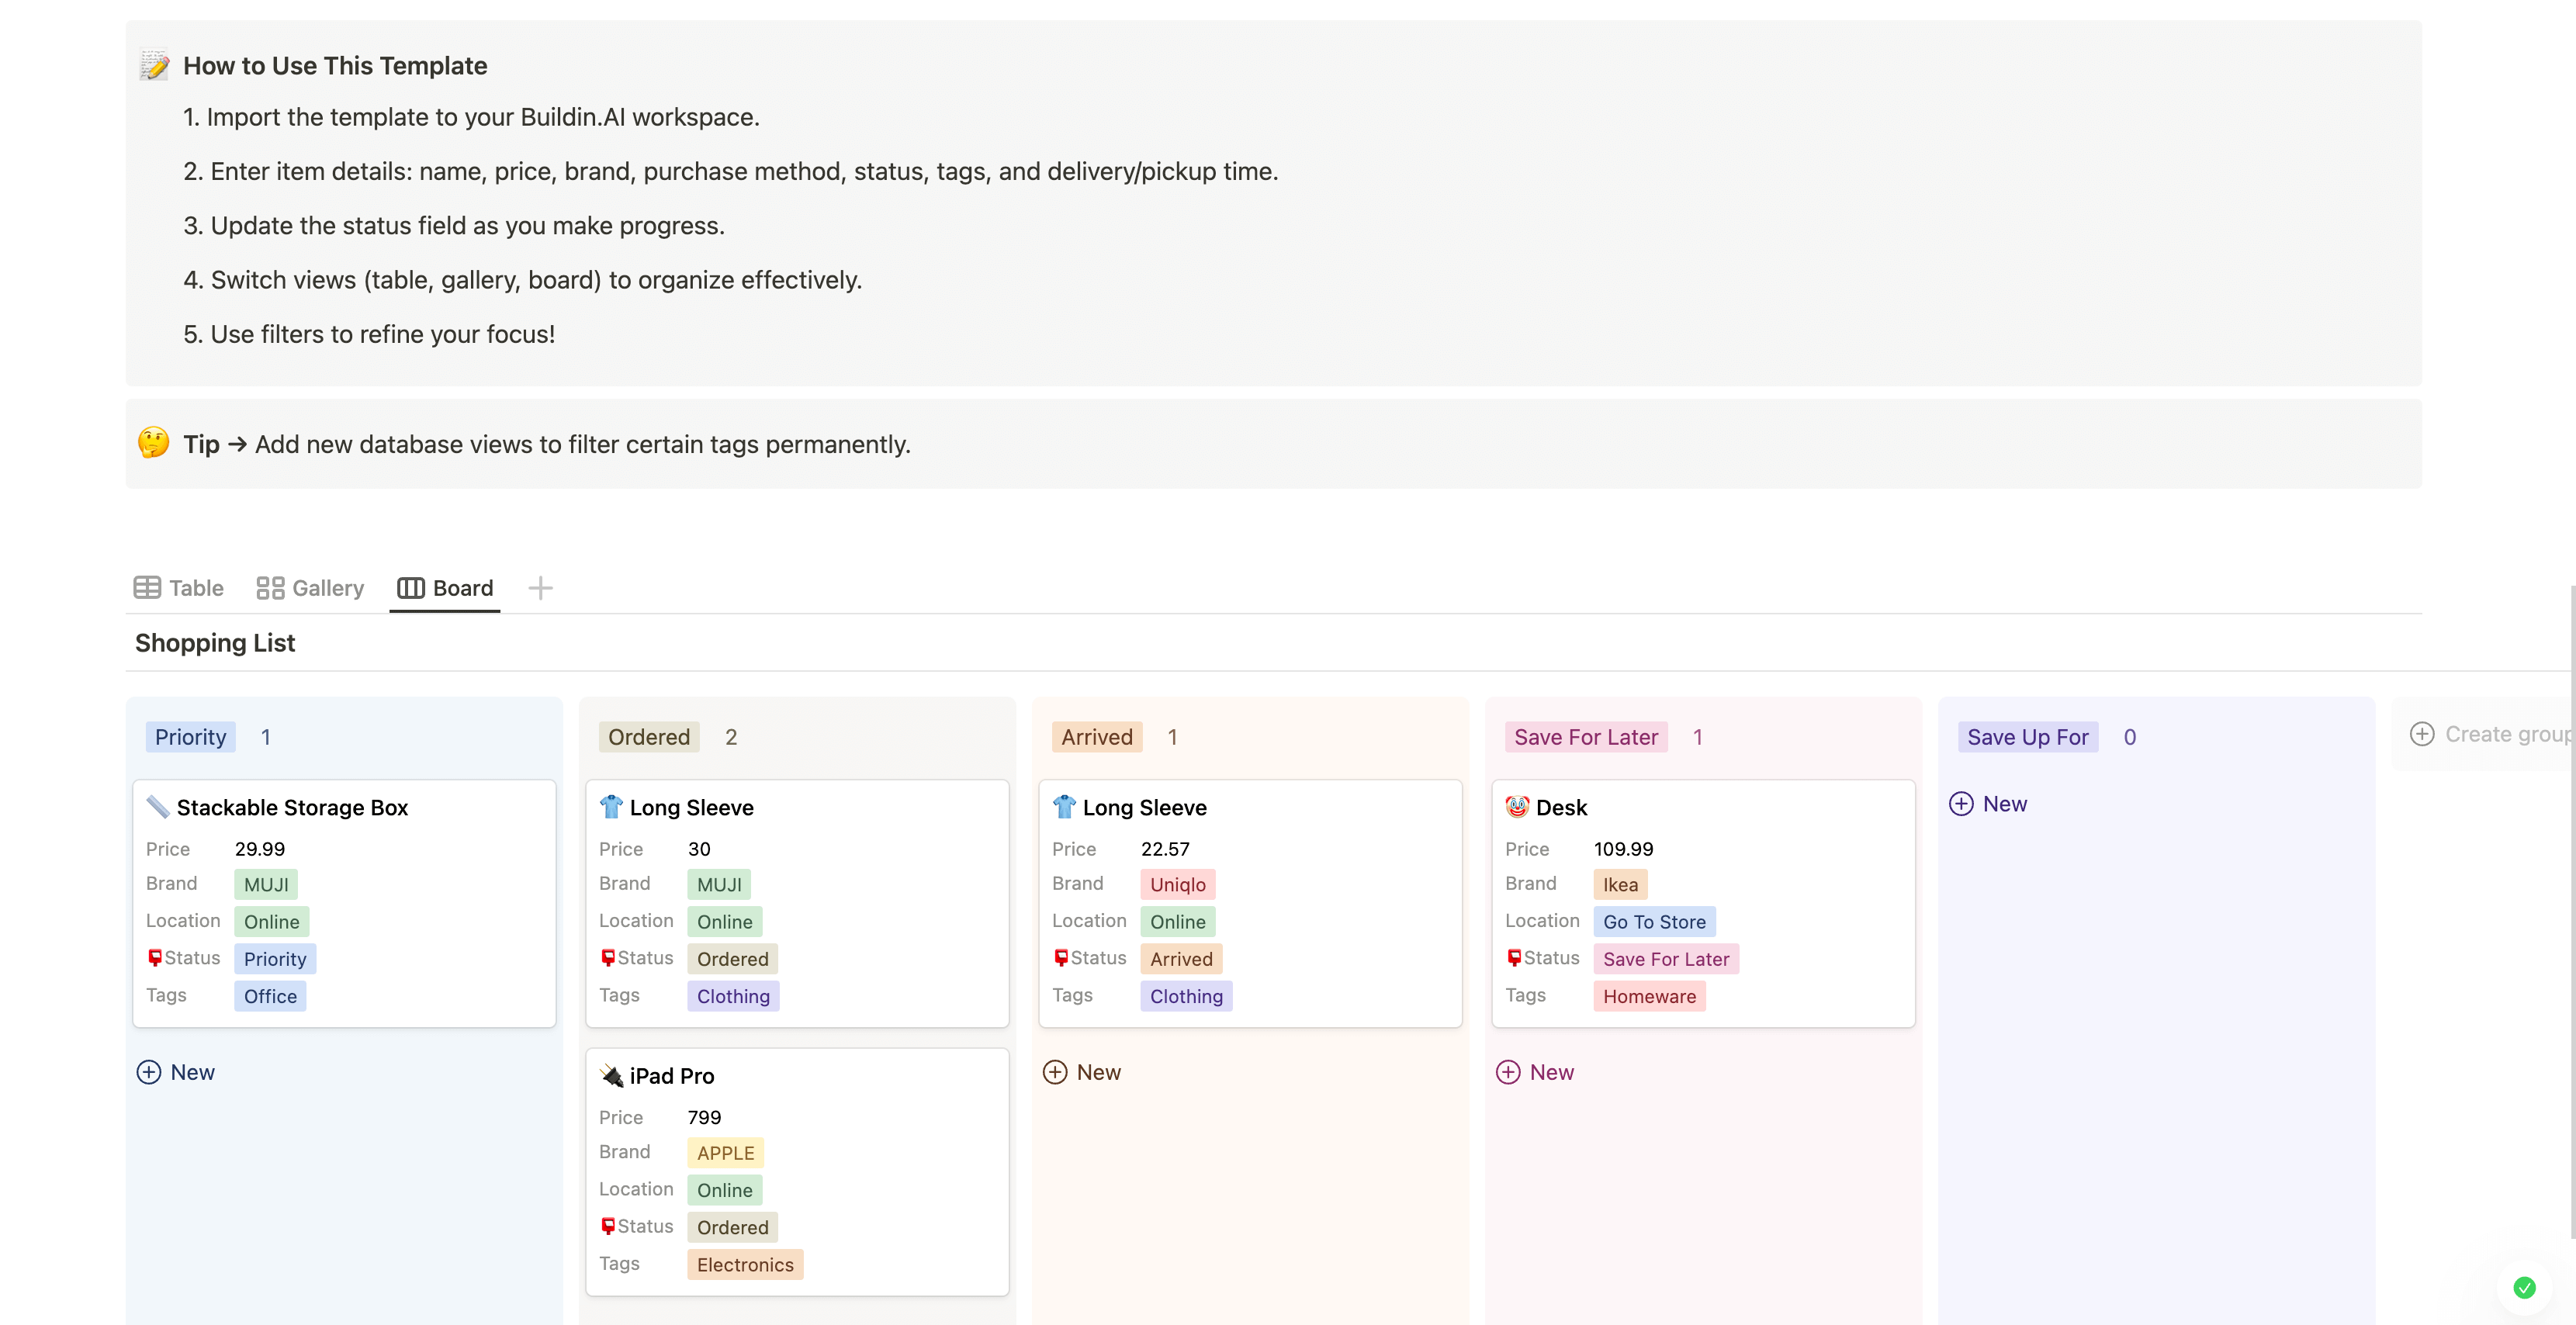Click the Shopping List database title

(x=215, y=643)
